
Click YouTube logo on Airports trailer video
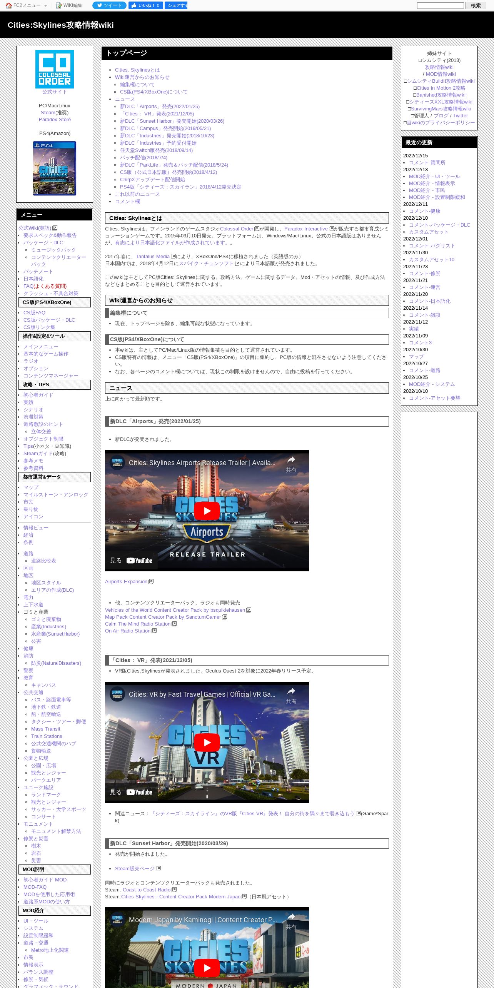(139, 561)
